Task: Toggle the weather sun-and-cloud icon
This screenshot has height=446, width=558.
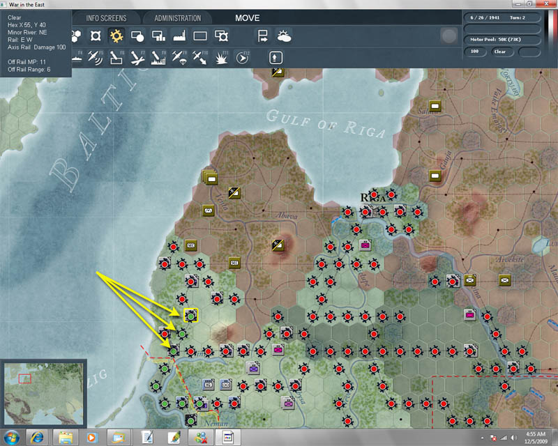Action: (x=284, y=36)
